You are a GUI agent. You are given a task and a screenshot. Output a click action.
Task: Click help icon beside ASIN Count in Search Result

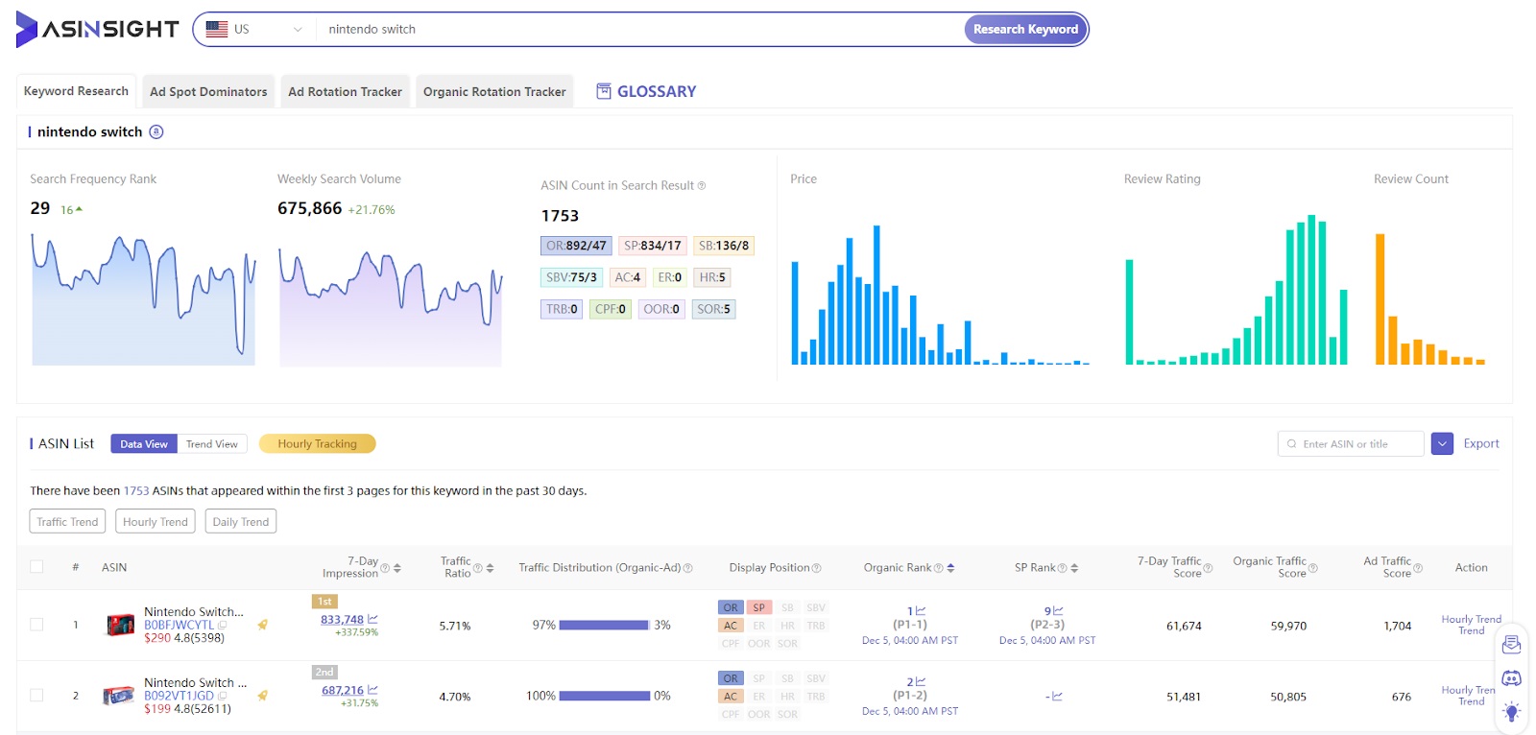(702, 186)
